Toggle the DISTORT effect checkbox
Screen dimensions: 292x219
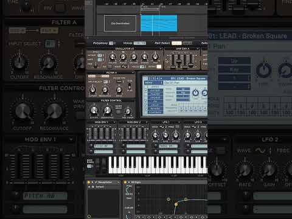click(145, 90)
